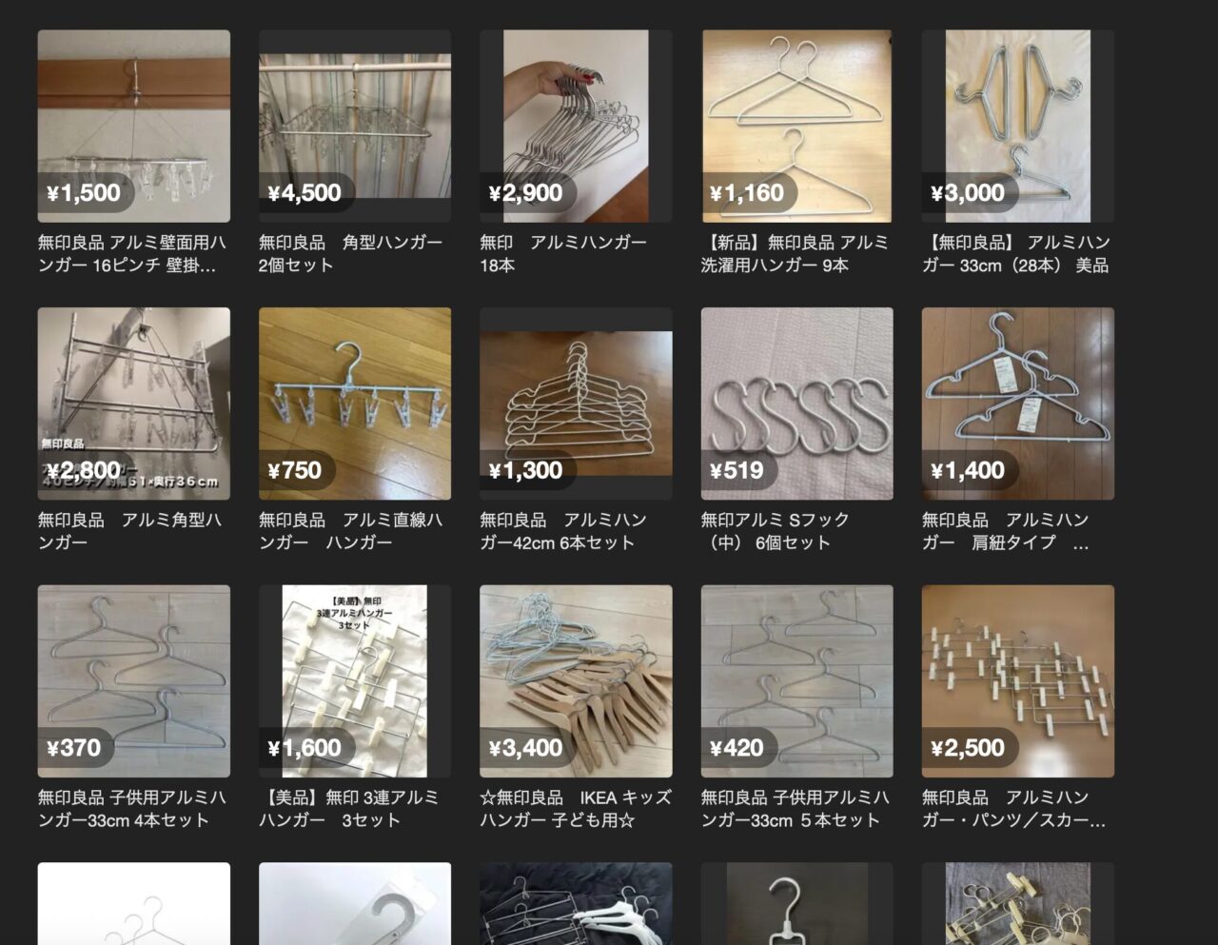The image size is (1218, 945).
Task: Open the ¥1,300 42cm 6本セット photo
Action: pos(576,404)
